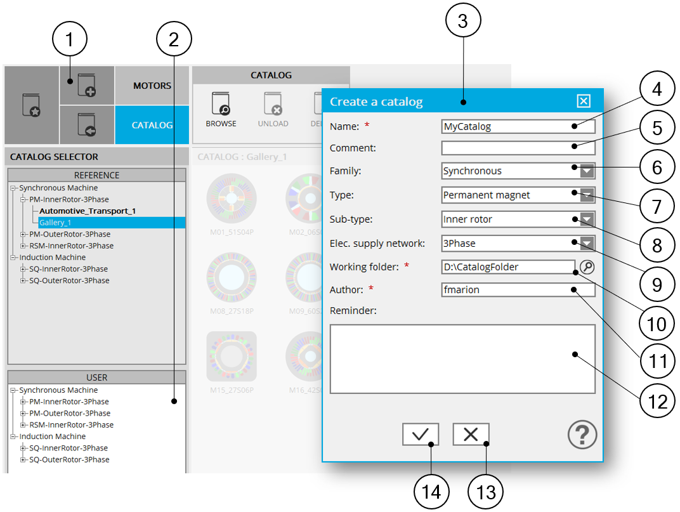Viewport: 680px width, 512px height.
Task: Switch to the MOTORS tab
Action: (152, 86)
